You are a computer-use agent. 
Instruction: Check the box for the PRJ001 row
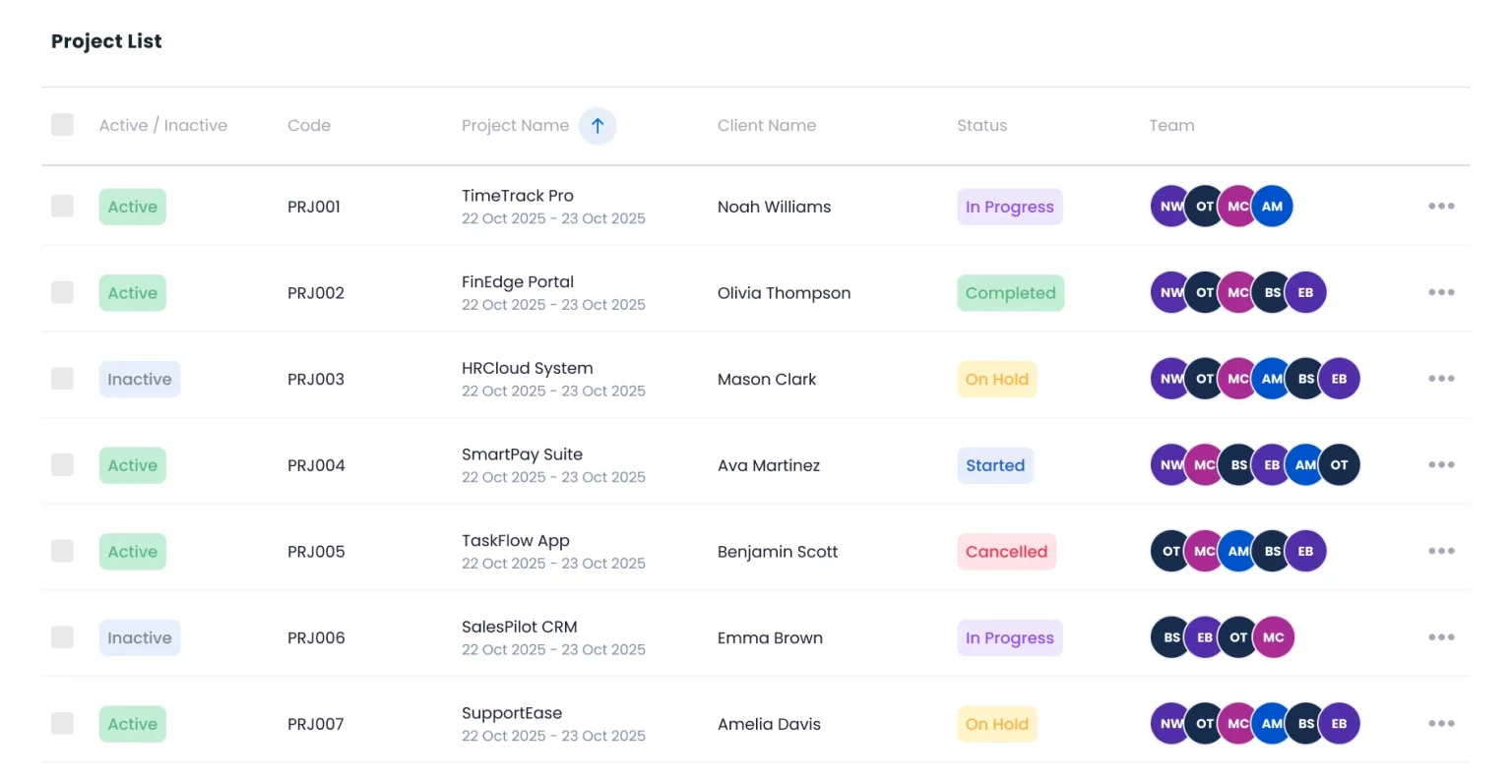click(x=62, y=206)
